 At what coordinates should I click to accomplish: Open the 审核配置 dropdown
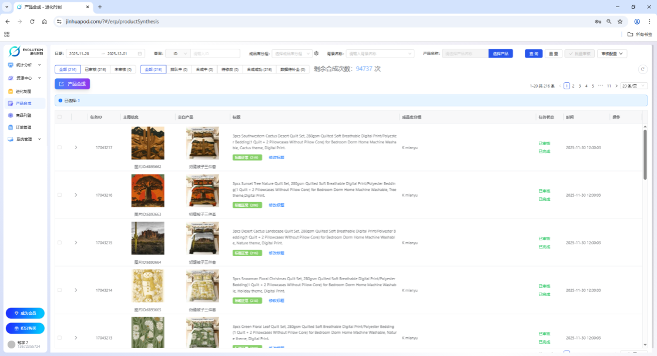click(612, 53)
